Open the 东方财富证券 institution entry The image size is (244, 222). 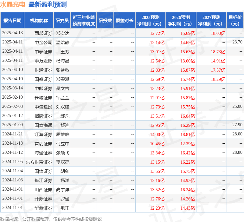39,162
